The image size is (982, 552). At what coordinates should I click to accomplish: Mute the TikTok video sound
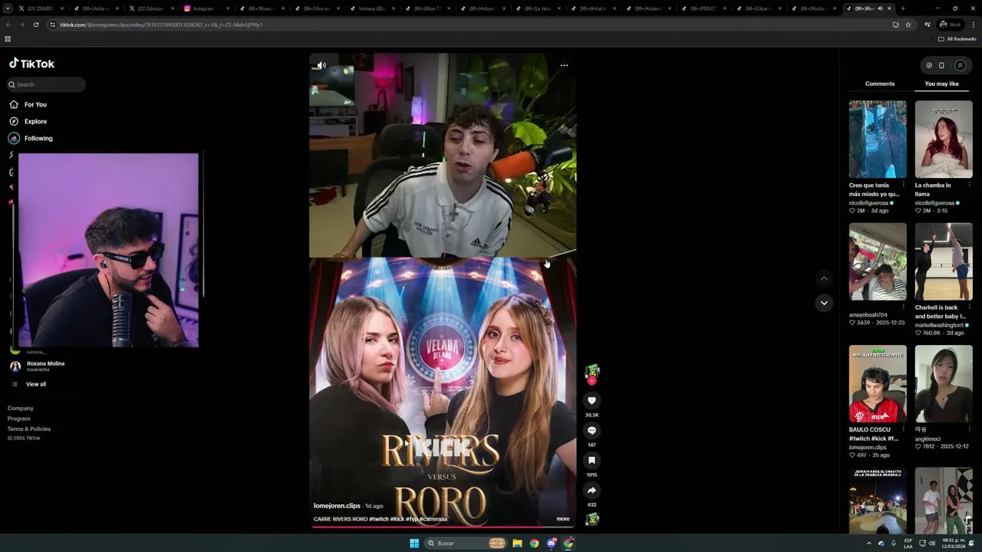(321, 65)
